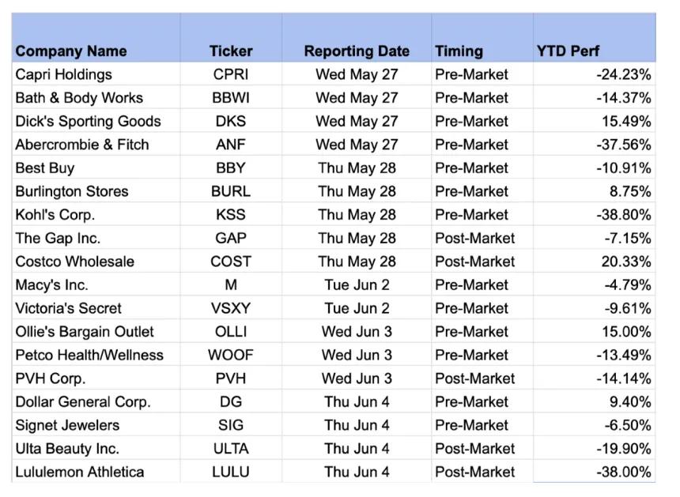Click PVH Corp. Post-Market timing cell

coord(482,378)
